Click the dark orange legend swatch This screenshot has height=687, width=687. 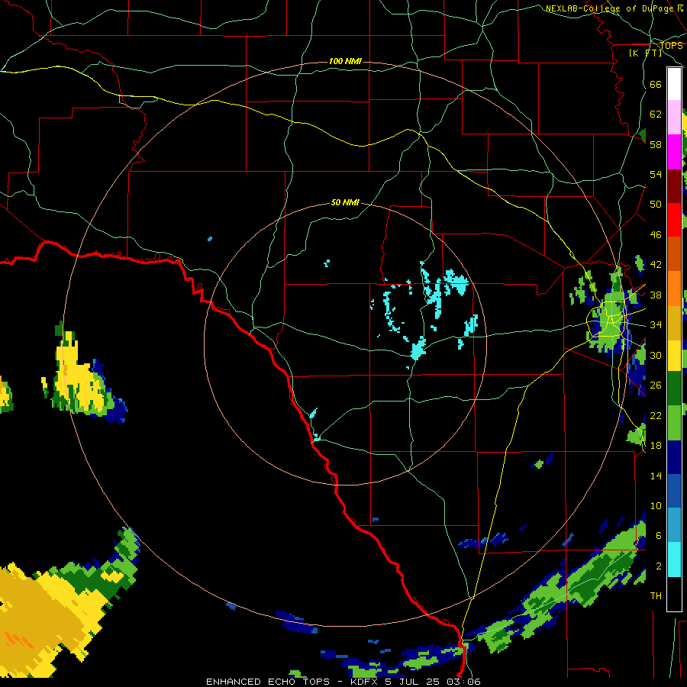click(x=674, y=254)
